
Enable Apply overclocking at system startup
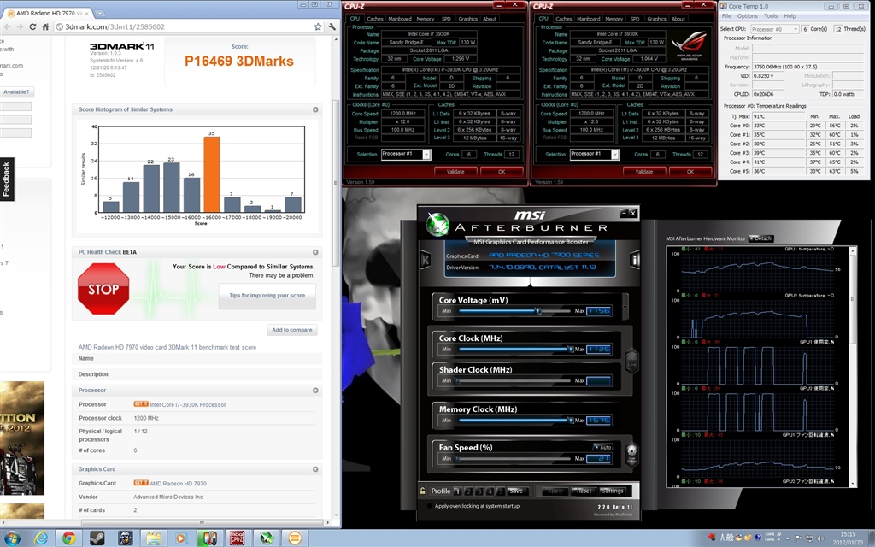(x=429, y=506)
